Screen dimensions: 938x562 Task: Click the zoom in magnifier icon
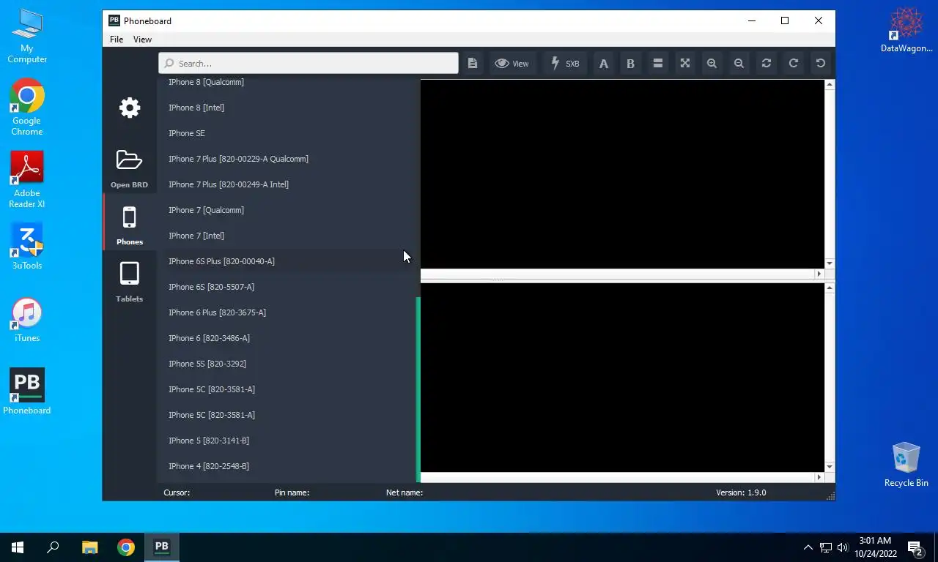click(x=712, y=64)
